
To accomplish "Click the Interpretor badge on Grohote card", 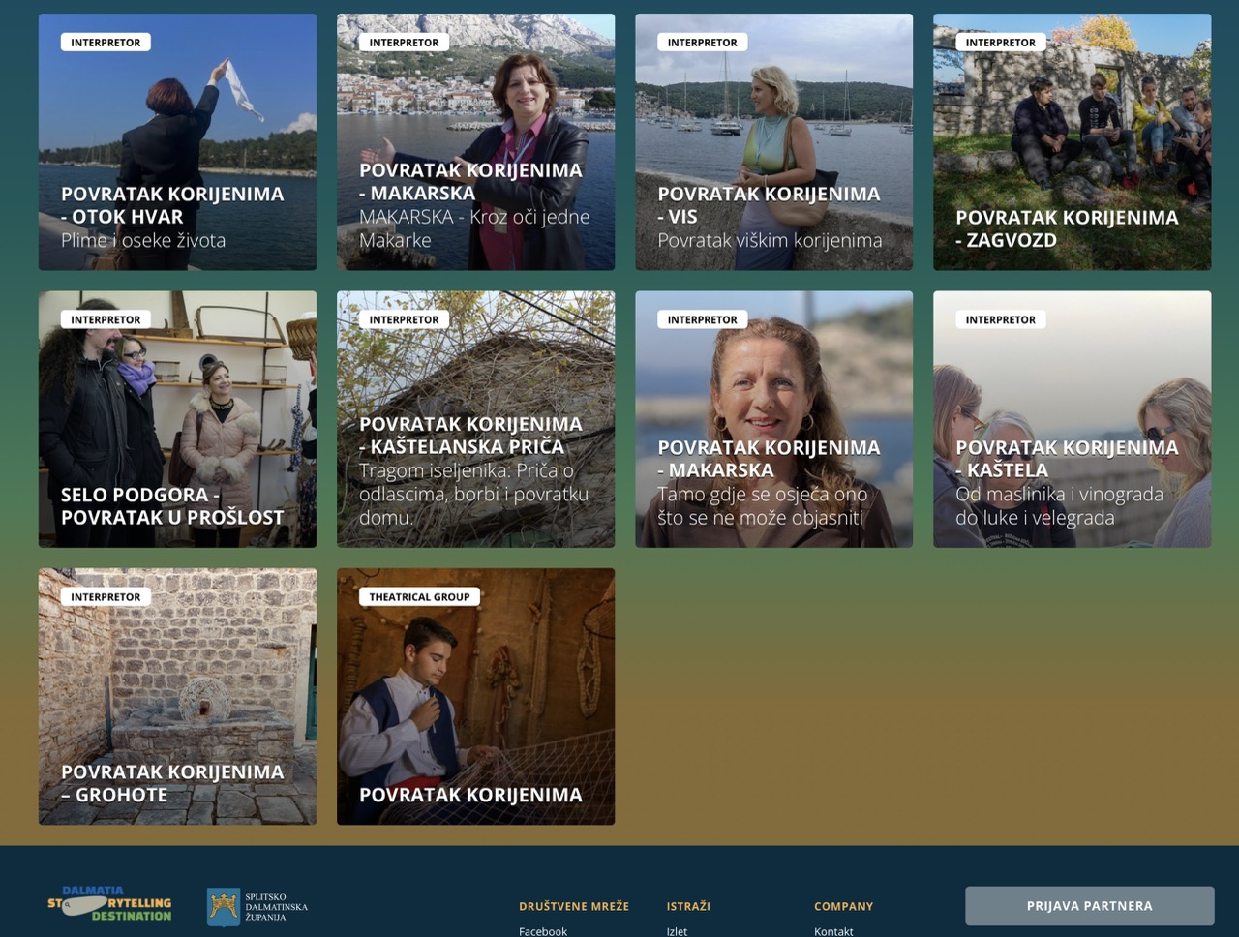I will pos(106,597).
